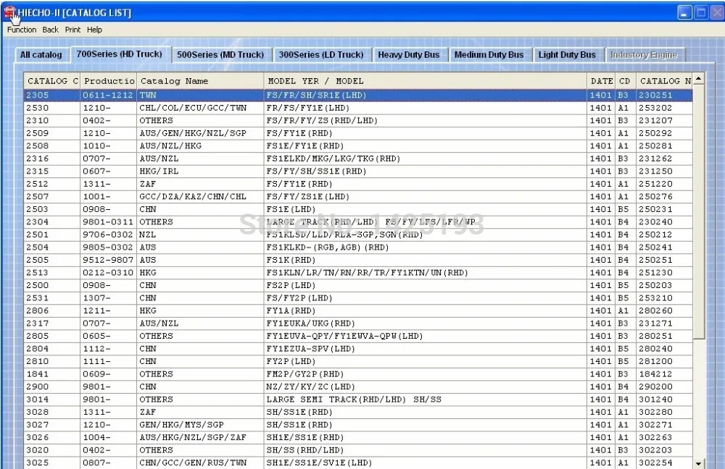Click the DATE column header
Screen dimensions: 725x469
pos(601,80)
